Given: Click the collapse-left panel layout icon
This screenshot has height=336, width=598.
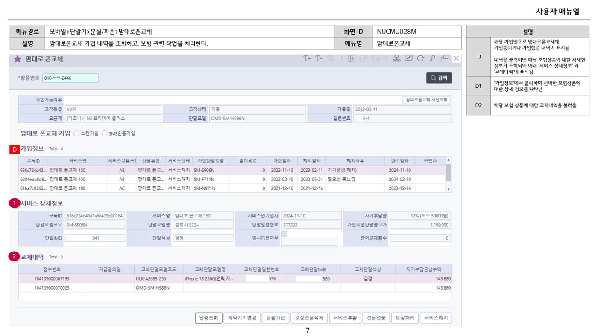Looking at the screenshot, I should tap(352, 59).
